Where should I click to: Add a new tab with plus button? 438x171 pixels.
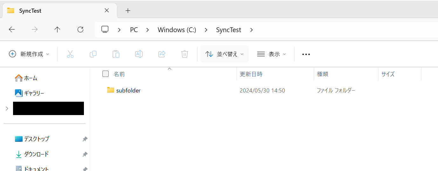click(128, 10)
